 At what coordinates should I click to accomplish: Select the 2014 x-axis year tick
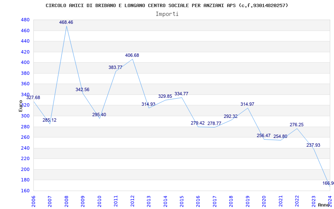pos(165,201)
